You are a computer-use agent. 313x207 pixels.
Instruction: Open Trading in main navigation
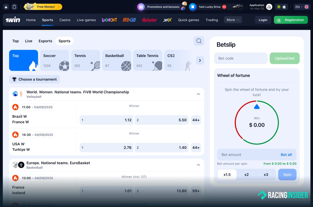click(212, 20)
